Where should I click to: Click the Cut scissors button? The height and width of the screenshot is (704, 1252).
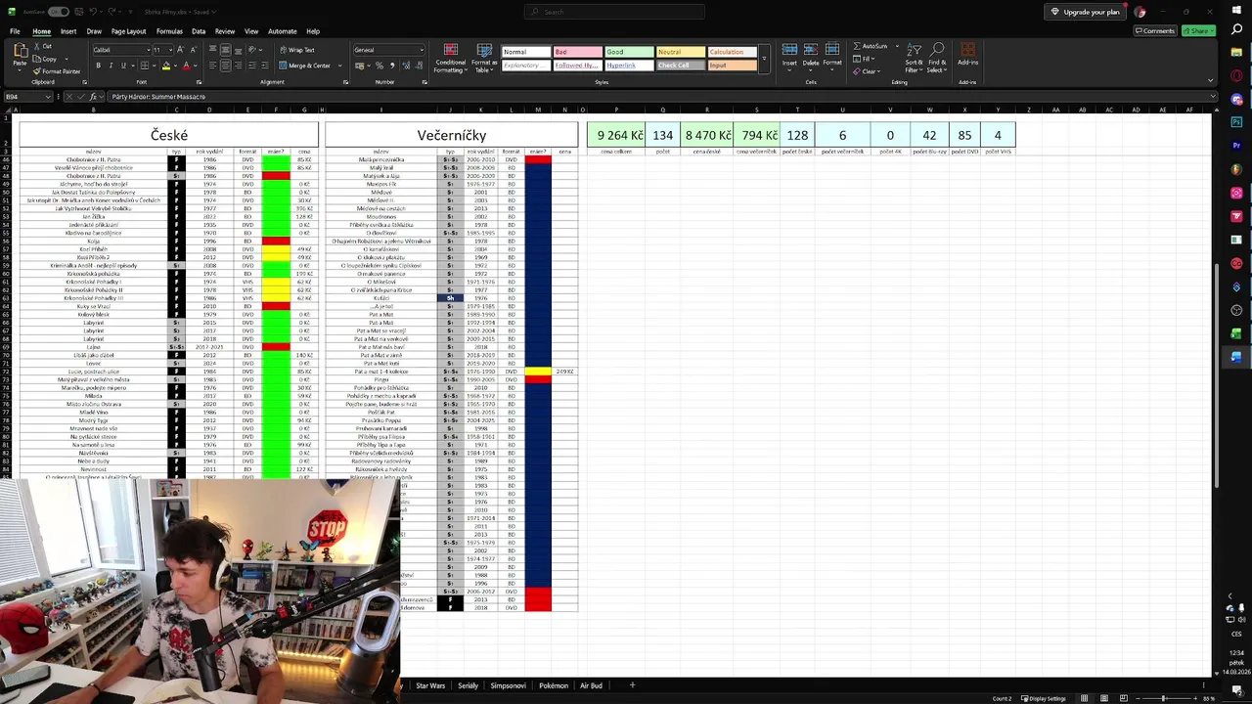click(x=43, y=46)
